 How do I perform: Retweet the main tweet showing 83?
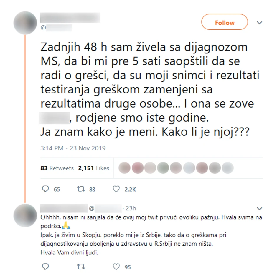(81, 189)
